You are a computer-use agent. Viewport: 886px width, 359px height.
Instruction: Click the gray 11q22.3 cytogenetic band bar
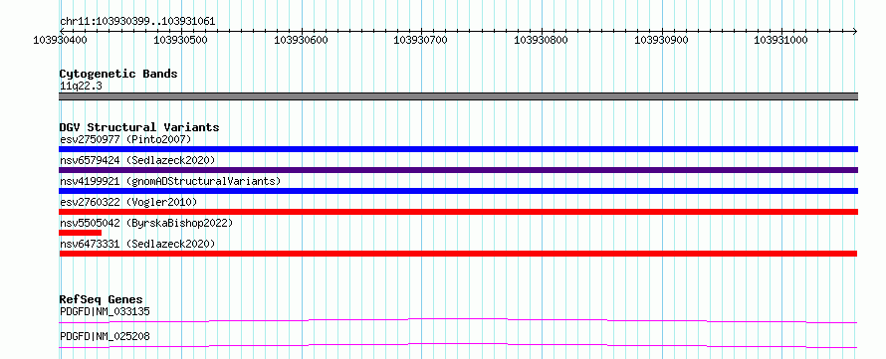point(458,96)
